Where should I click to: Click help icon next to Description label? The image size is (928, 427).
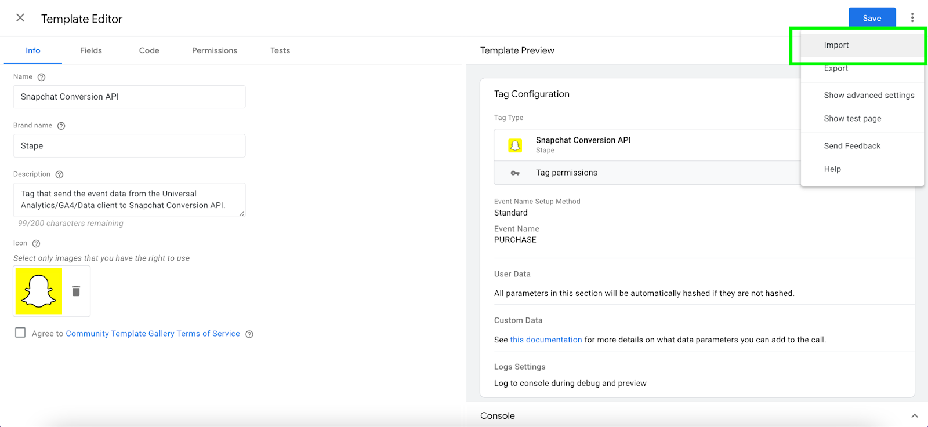click(59, 174)
